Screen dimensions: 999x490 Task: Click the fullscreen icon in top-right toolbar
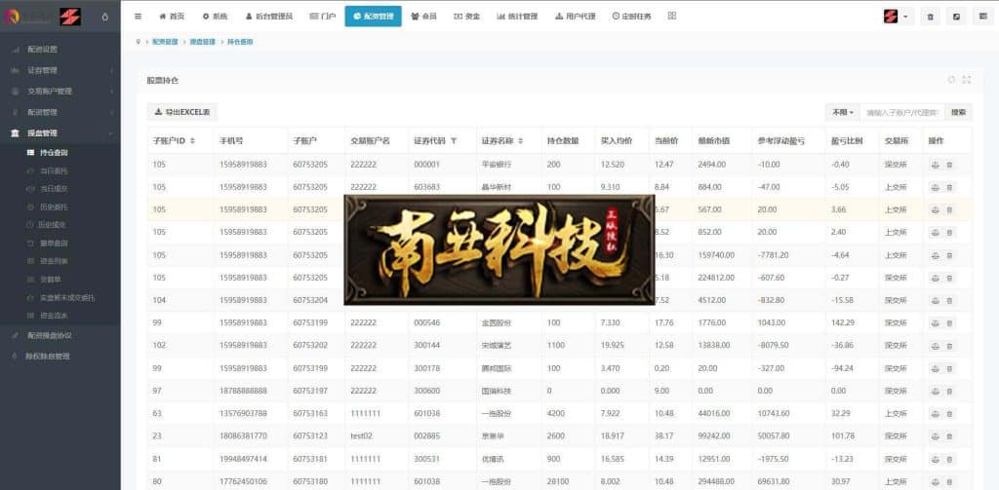[956, 18]
